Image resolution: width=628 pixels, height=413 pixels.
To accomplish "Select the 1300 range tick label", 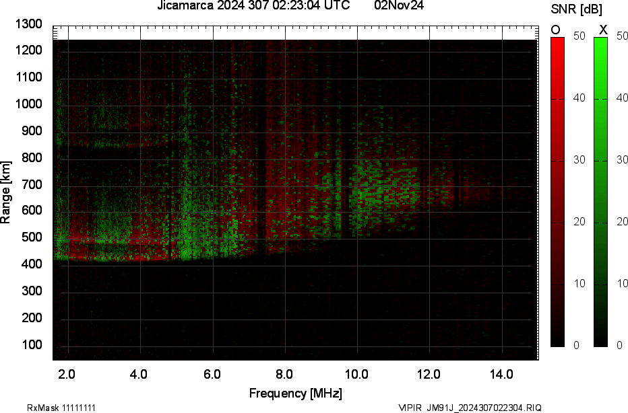I will (x=28, y=24).
